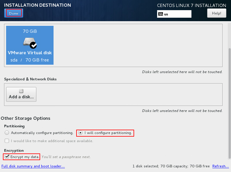
Task: Click the Refresh... link
Action: tap(220, 166)
